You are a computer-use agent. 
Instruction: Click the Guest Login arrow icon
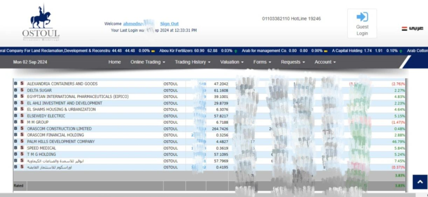[x=362, y=17]
